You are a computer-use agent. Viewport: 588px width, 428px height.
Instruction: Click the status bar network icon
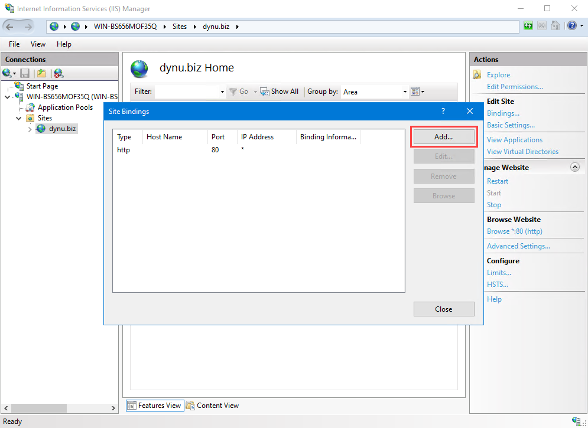[x=577, y=421]
